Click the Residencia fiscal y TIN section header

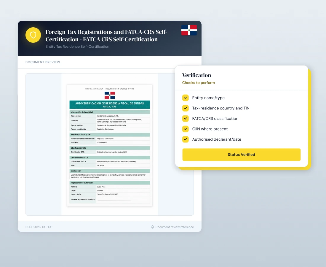pos(110,135)
